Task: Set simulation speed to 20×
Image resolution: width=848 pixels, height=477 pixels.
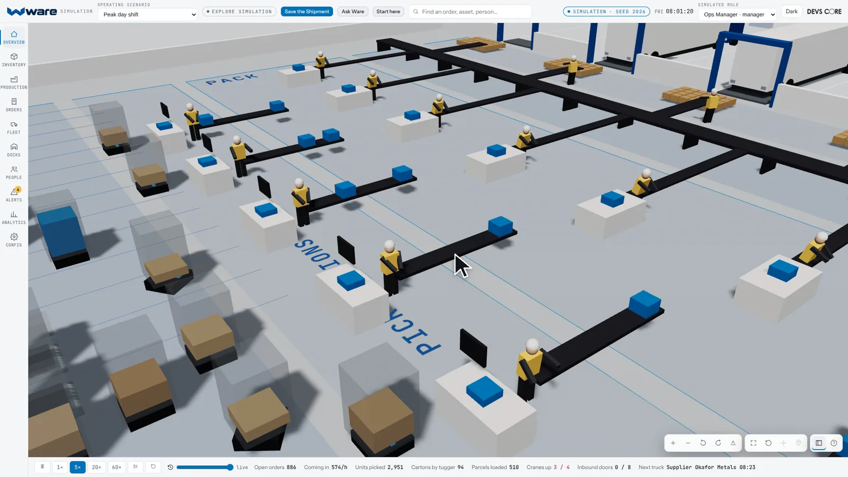Action: click(96, 467)
